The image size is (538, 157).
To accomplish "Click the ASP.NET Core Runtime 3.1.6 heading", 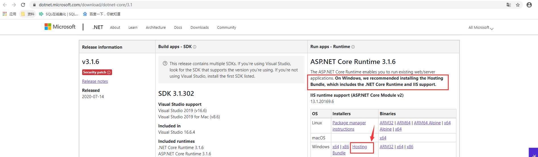I will click(x=353, y=62).
